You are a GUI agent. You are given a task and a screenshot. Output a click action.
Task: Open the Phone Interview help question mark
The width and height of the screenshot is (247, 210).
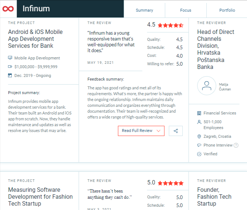(x=236, y=145)
